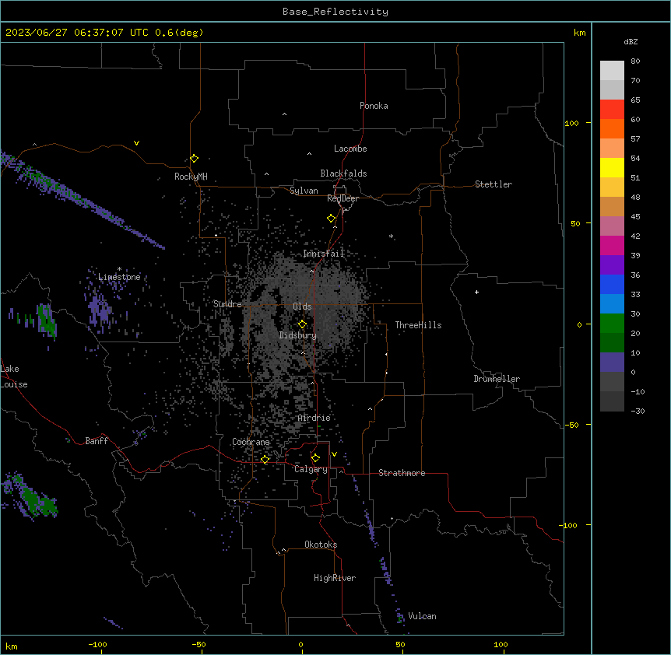The width and height of the screenshot is (671, 655).
Task: Click the Strathmore label
Action: coord(402,473)
